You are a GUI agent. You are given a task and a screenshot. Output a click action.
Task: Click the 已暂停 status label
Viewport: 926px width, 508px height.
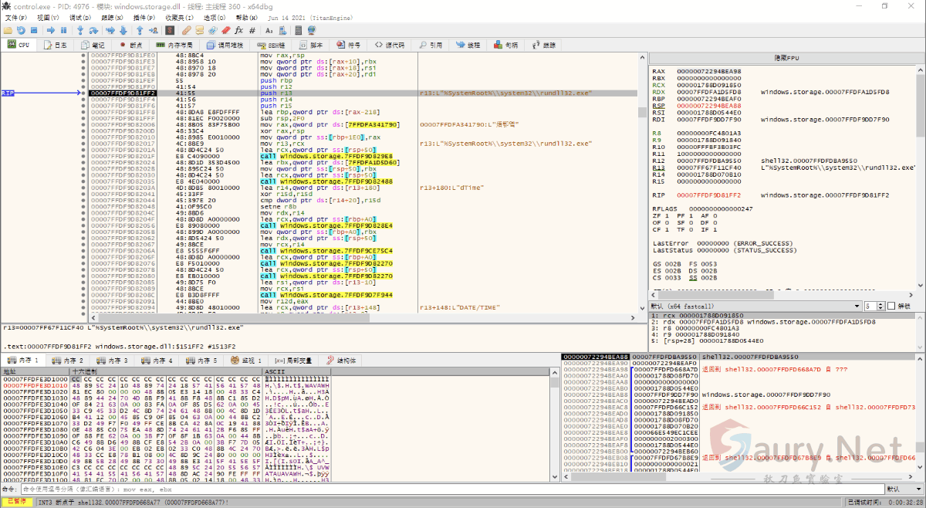tap(17, 502)
